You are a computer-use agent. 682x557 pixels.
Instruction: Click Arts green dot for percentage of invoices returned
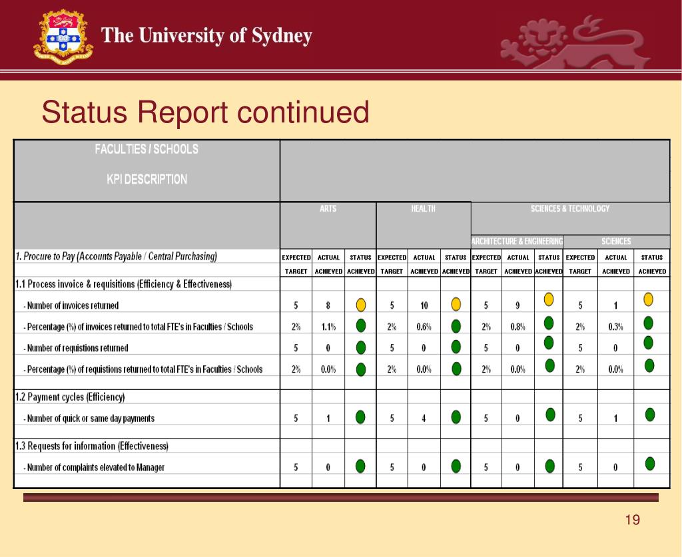(360, 326)
